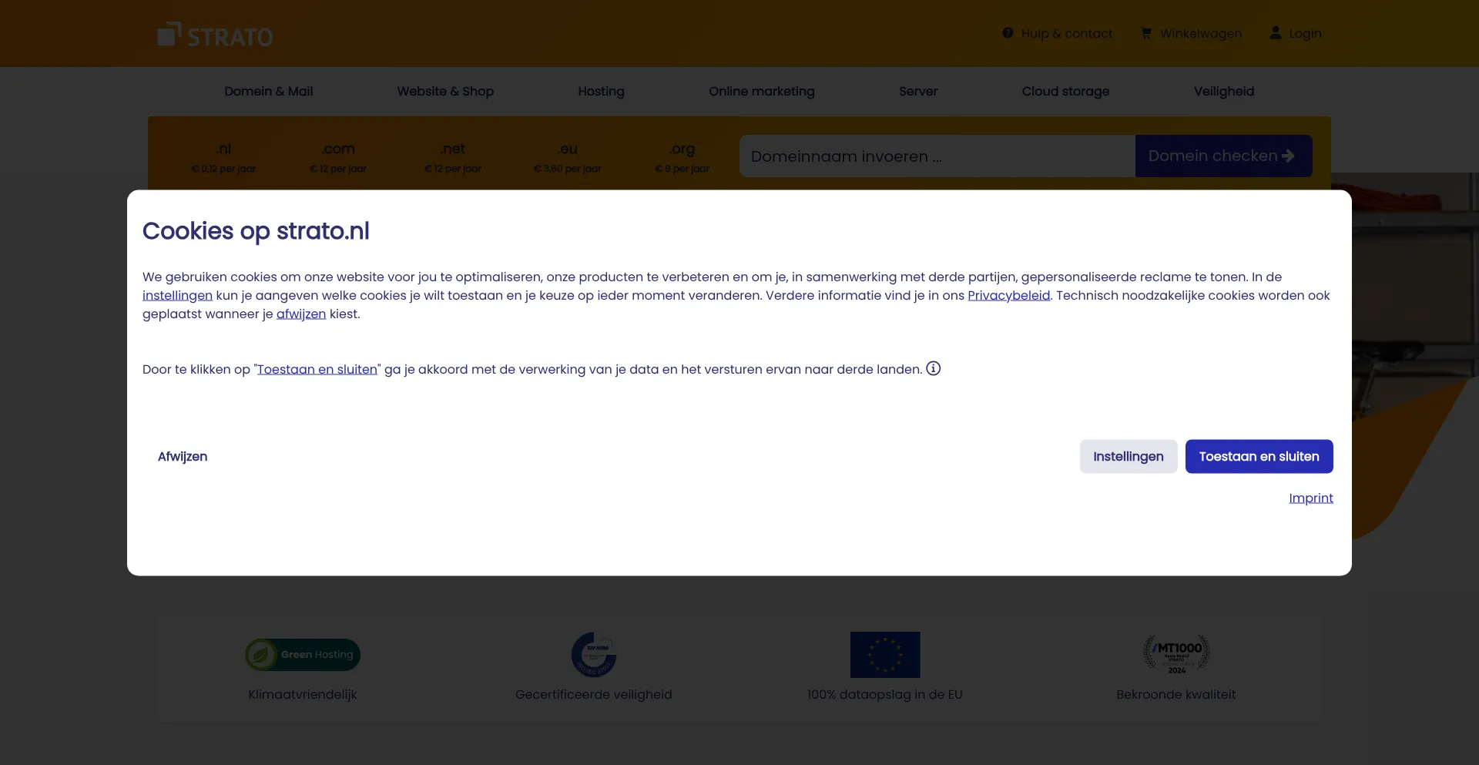
Task: Click the certified security seal icon
Action: point(594,655)
